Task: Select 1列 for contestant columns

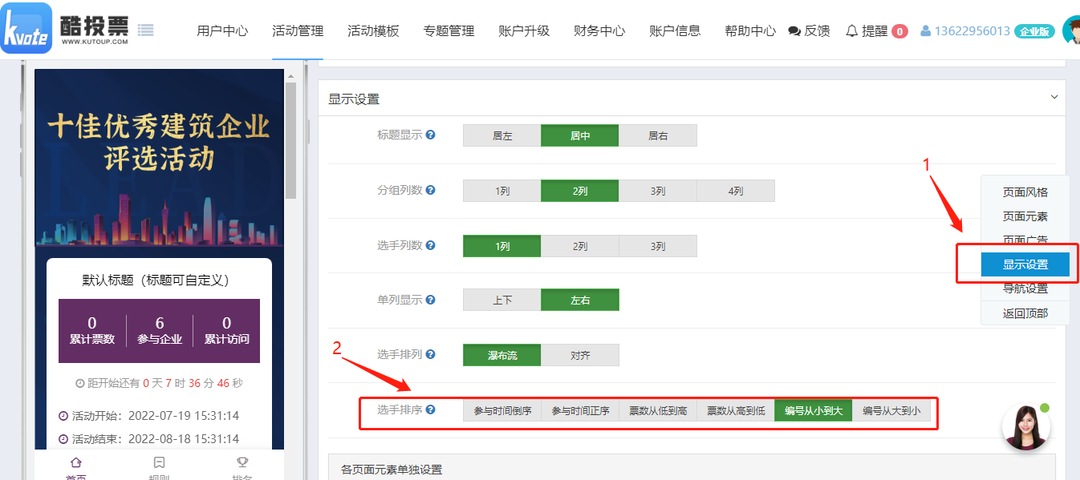Action: (502, 246)
